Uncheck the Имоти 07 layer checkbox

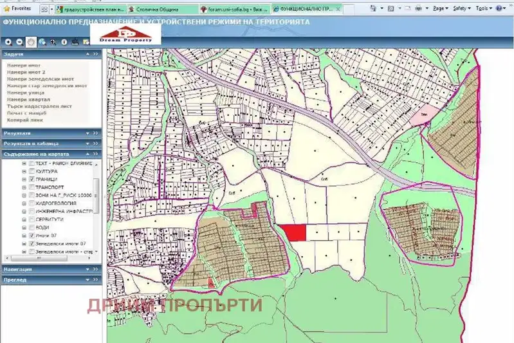point(32,235)
